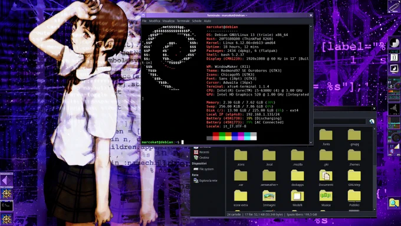Select the .mozilla folder
This screenshot has width=401, height=226.
(297, 158)
